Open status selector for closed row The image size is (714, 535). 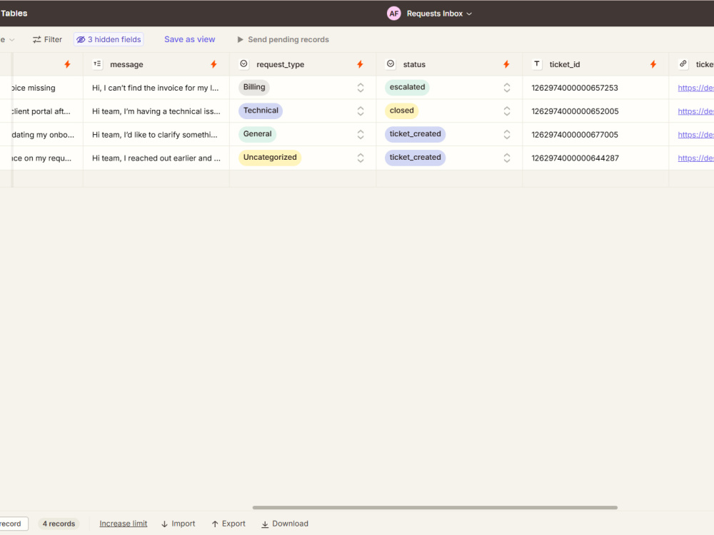[507, 111]
